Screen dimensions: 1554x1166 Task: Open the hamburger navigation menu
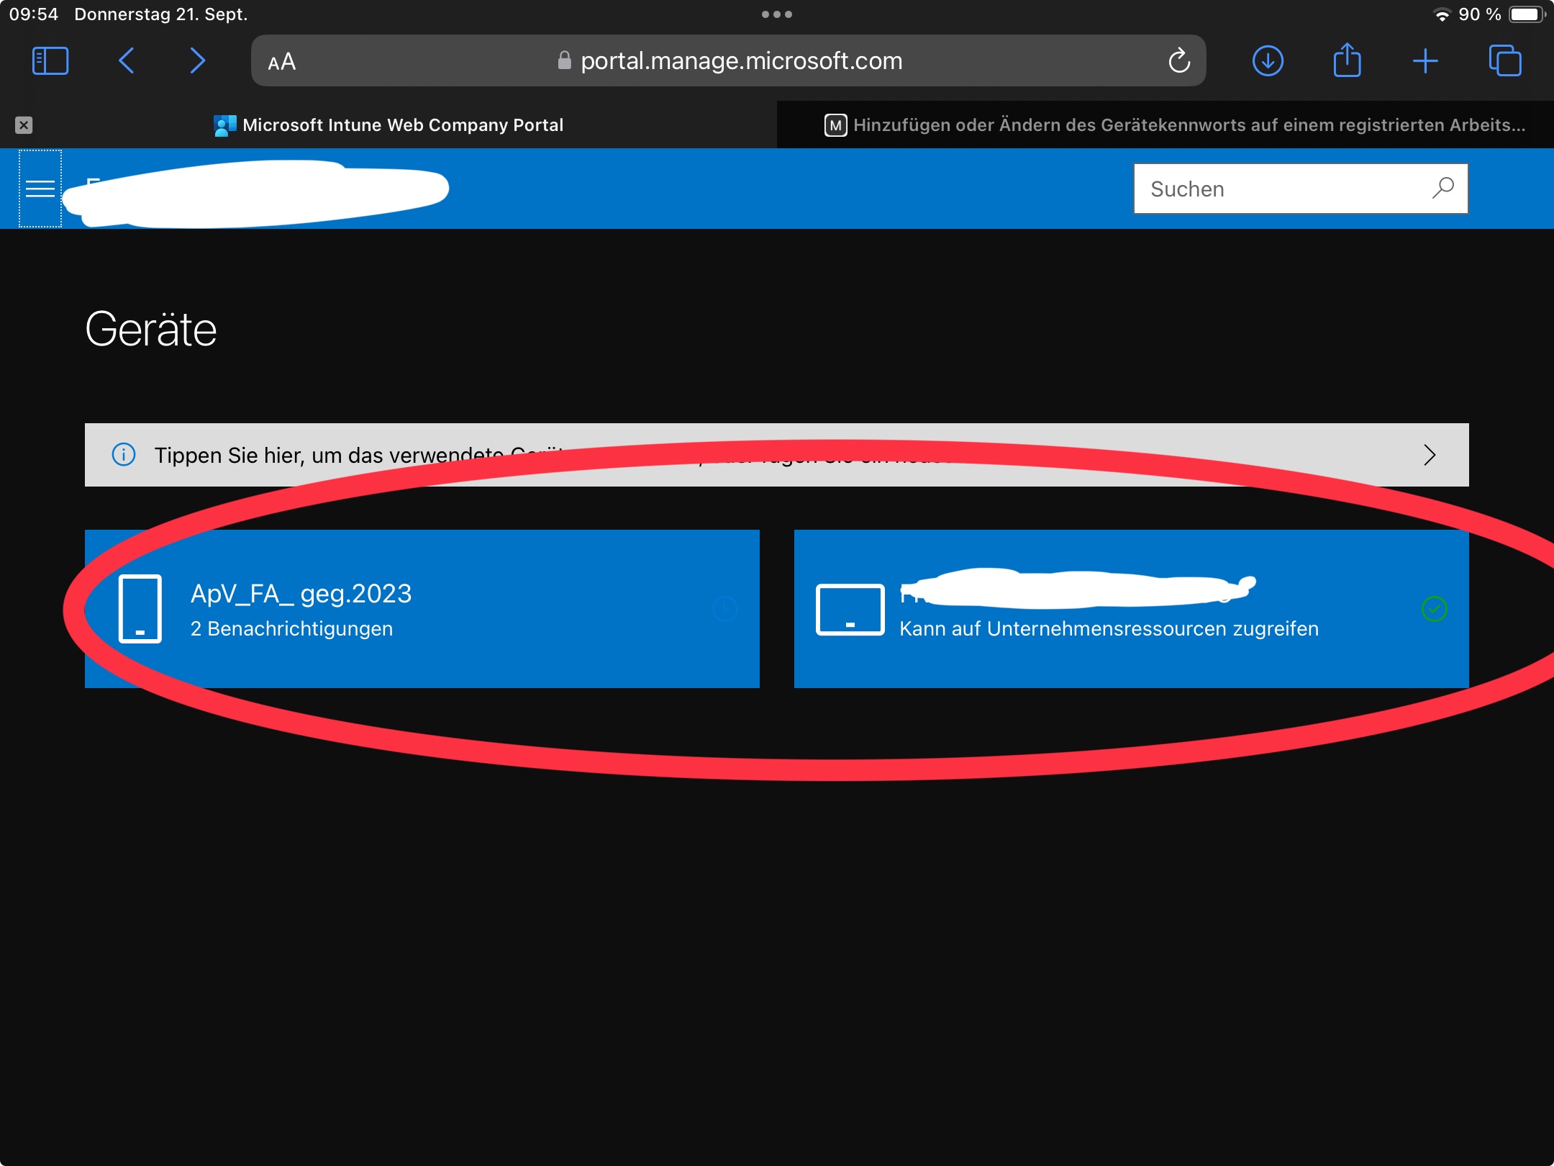point(40,189)
